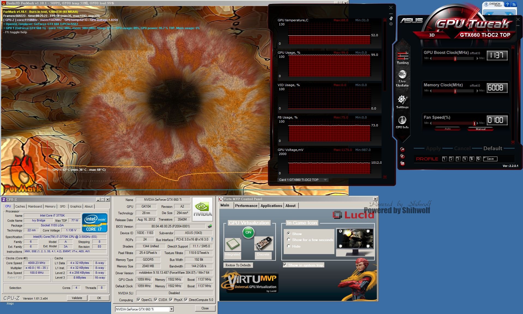Set fan speed to Manual mode
Screen dimensions: 523x314
[x=480, y=129]
